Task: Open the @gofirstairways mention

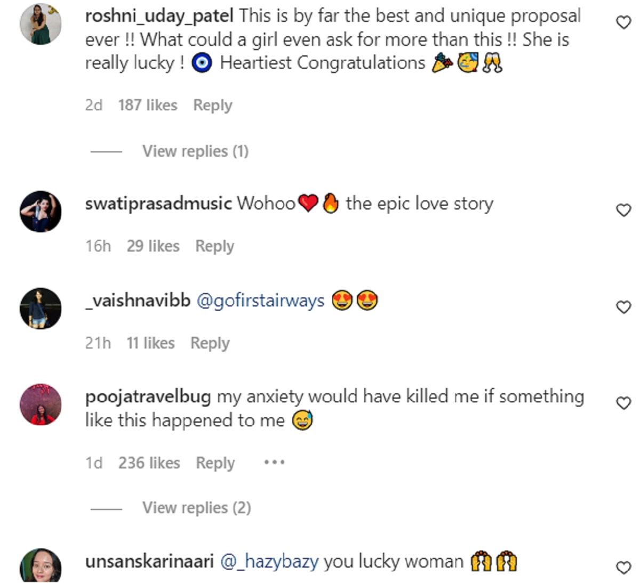Action: click(260, 301)
